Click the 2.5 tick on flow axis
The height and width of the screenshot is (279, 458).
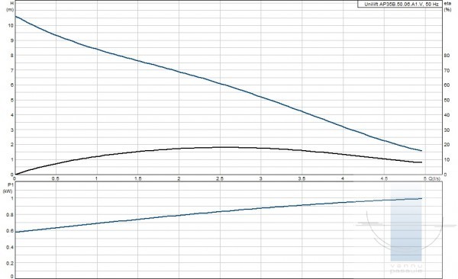click(x=220, y=179)
